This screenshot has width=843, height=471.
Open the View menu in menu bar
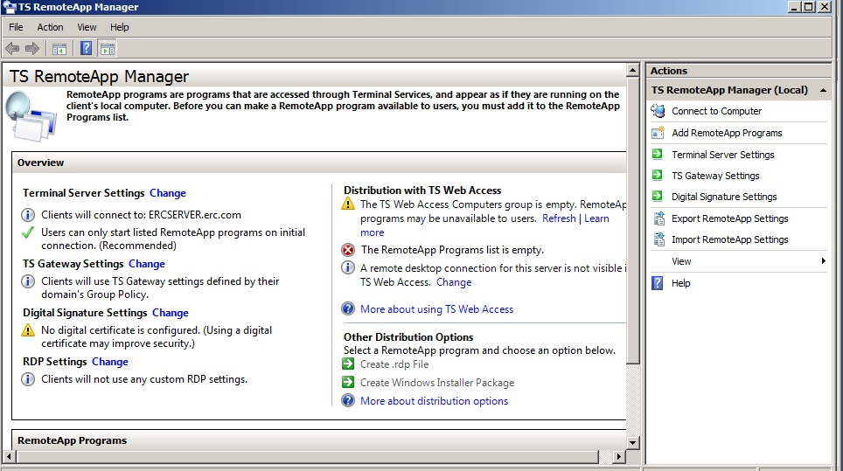87,27
